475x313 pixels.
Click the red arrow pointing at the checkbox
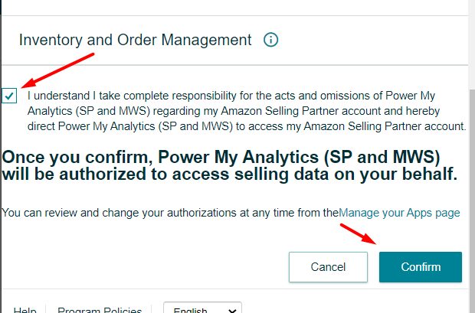(x=57, y=70)
